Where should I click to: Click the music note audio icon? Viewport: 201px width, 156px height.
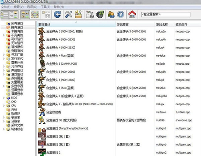(x=100, y=14)
